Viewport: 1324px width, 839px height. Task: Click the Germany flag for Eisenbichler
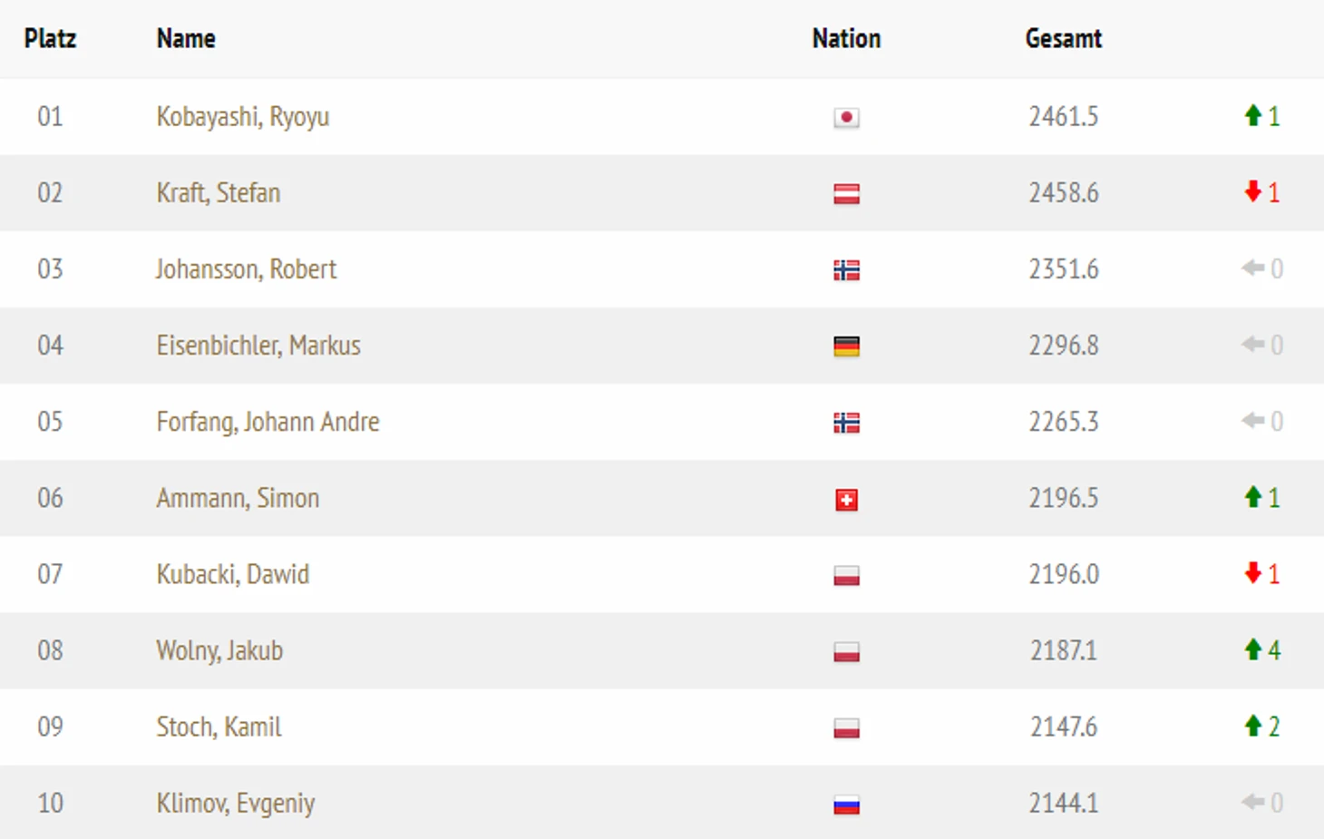[x=846, y=346]
